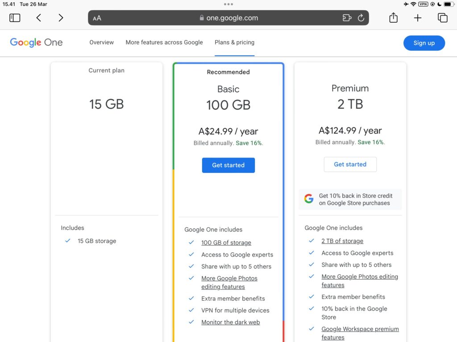Click the Google One logo
This screenshot has width=457, height=342.
click(37, 42)
